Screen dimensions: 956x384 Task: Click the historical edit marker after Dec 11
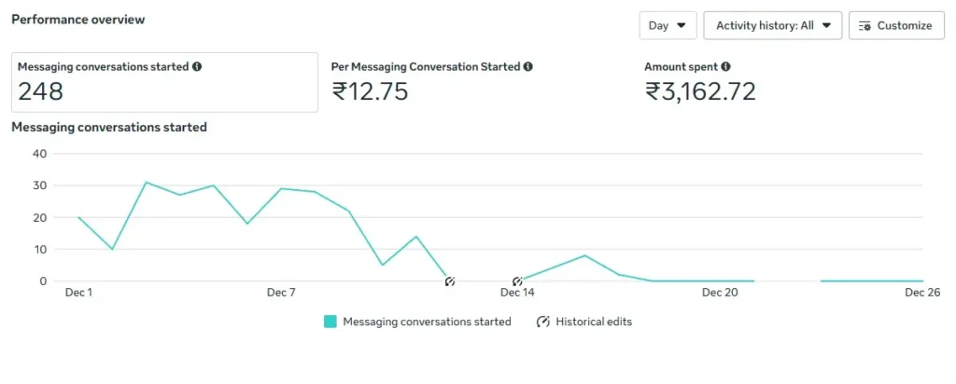click(449, 281)
